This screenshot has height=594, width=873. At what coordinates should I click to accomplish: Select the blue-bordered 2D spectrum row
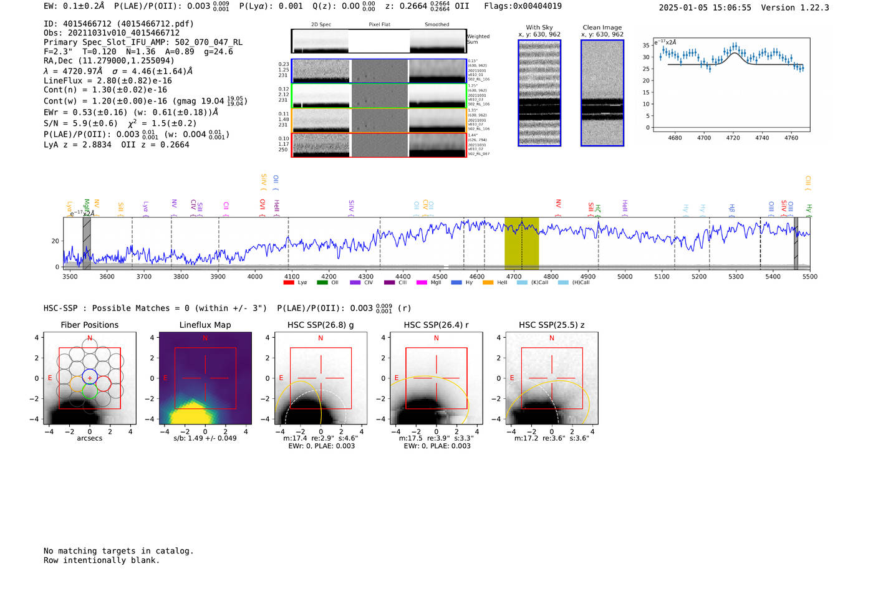click(379, 71)
